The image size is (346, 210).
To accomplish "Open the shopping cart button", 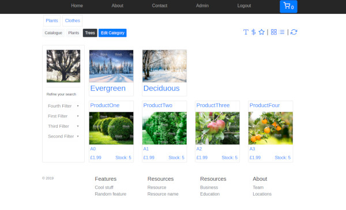I will coord(288,6).
